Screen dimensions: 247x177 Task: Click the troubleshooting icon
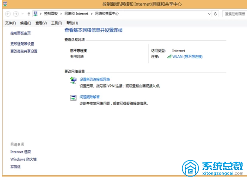point(73,98)
